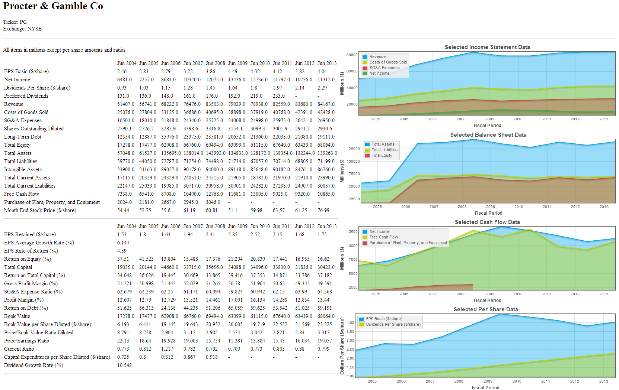The width and height of the screenshot is (619, 390).
Task: Click the All items in millions note
Action: point(64,50)
